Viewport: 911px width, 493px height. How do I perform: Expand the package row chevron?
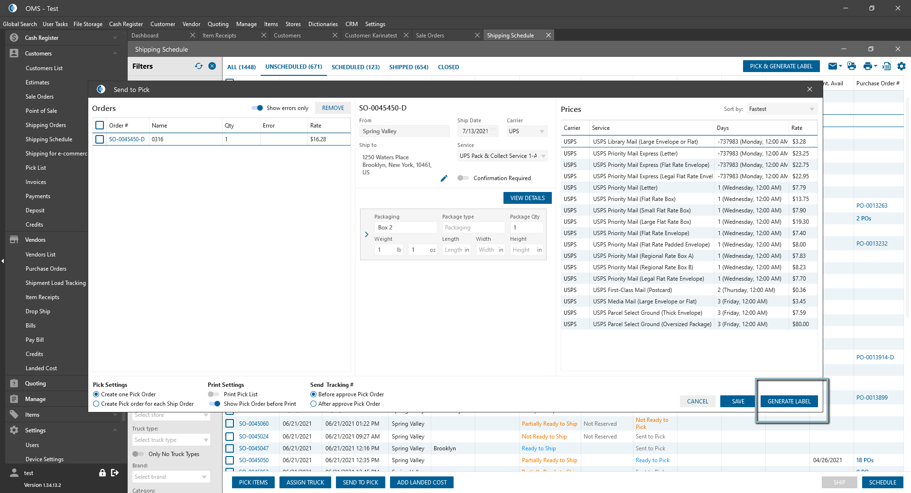(366, 234)
